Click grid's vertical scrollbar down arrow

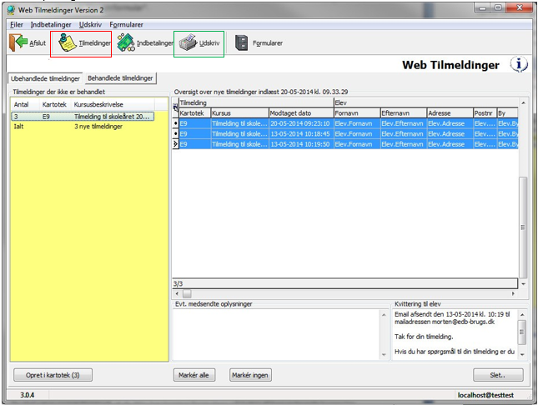point(523,284)
